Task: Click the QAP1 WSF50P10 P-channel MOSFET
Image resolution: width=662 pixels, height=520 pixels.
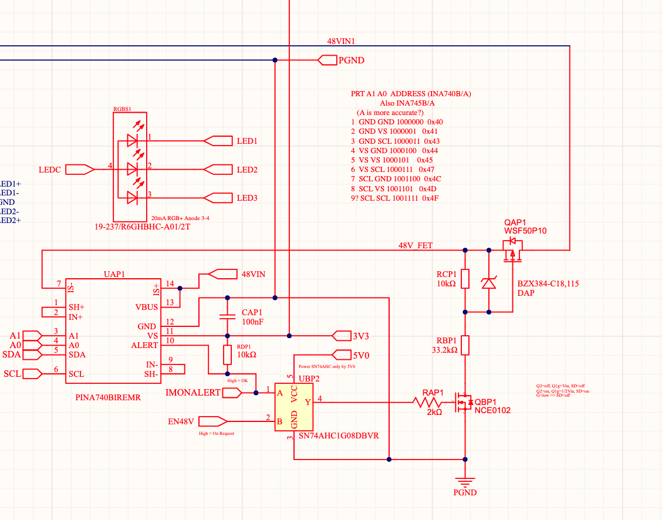Action: (512, 249)
